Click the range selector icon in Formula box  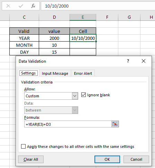[115, 124]
